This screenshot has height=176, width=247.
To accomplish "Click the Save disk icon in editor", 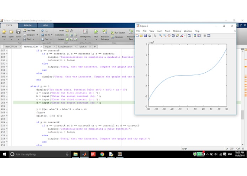I will click(18, 32).
